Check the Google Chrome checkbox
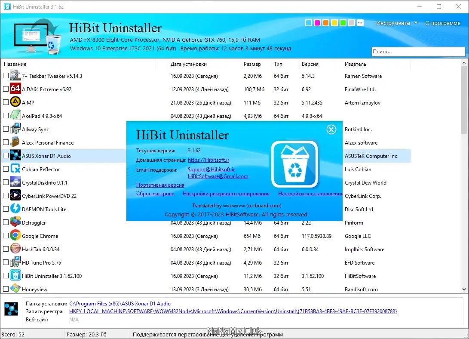Image resolution: width=469 pixels, height=339 pixels. 6,236
